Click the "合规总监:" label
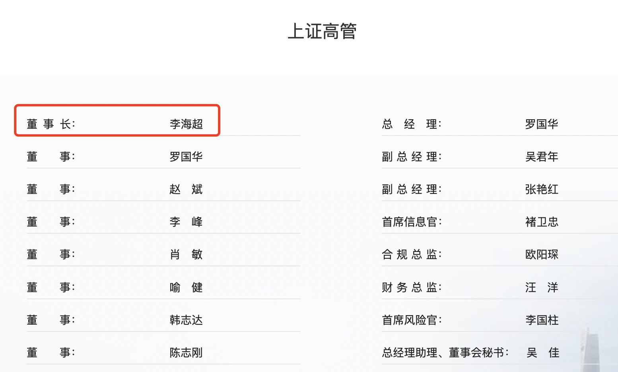The width and height of the screenshot is (618, 372). point(412,254)
